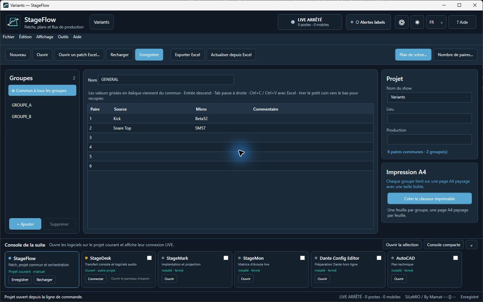Click Ouvrir in the AutoCAD card
The width and height of the screenshot is (483, 302).
click(399, 279)
